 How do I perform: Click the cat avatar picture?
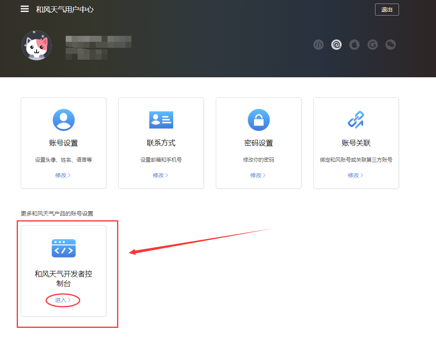click(37, 45)
